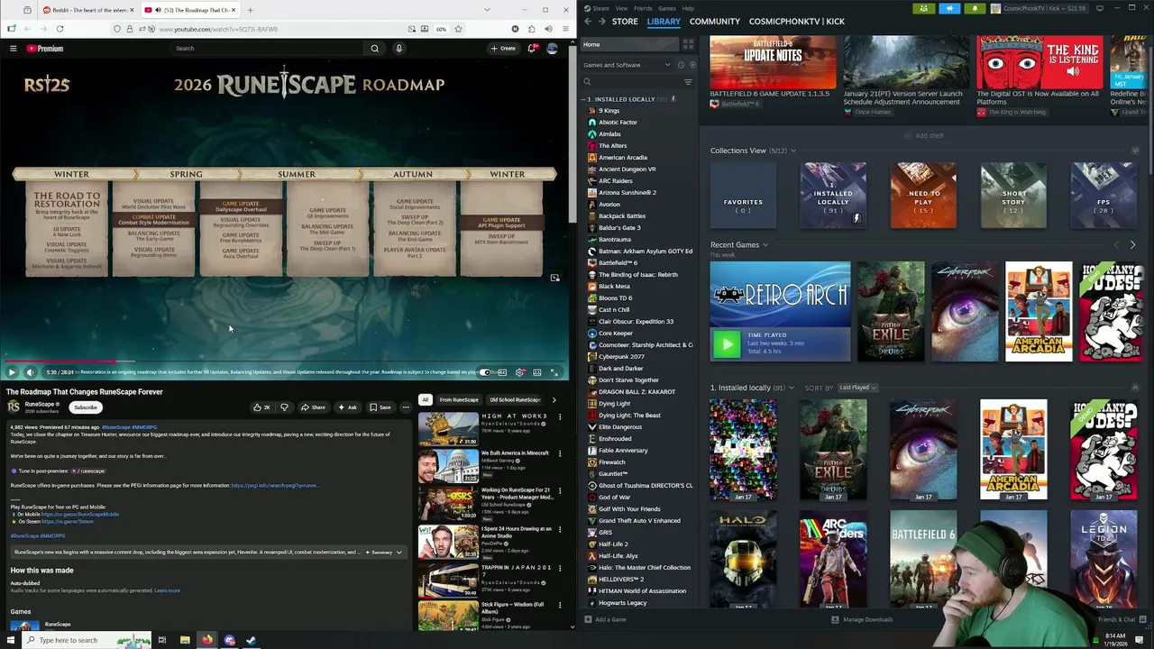This screenshot has height=649, width=1154.
Task: Open Steam friends activity green button
Action: pyautogui.click(x=923, y=8)
